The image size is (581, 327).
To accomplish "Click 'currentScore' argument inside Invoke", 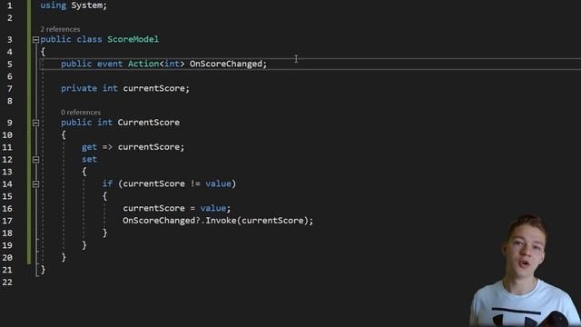I will click(x=272, y=221).
